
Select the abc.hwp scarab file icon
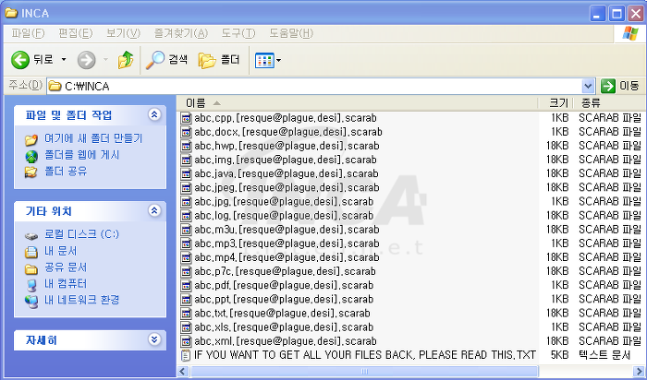pyautogui.click(x=187, y=146)
